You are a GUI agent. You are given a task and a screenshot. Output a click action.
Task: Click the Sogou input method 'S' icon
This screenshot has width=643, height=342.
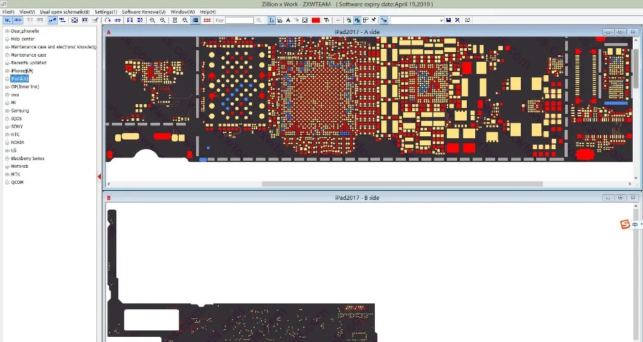pyautogui.click(x=625, y=224)
